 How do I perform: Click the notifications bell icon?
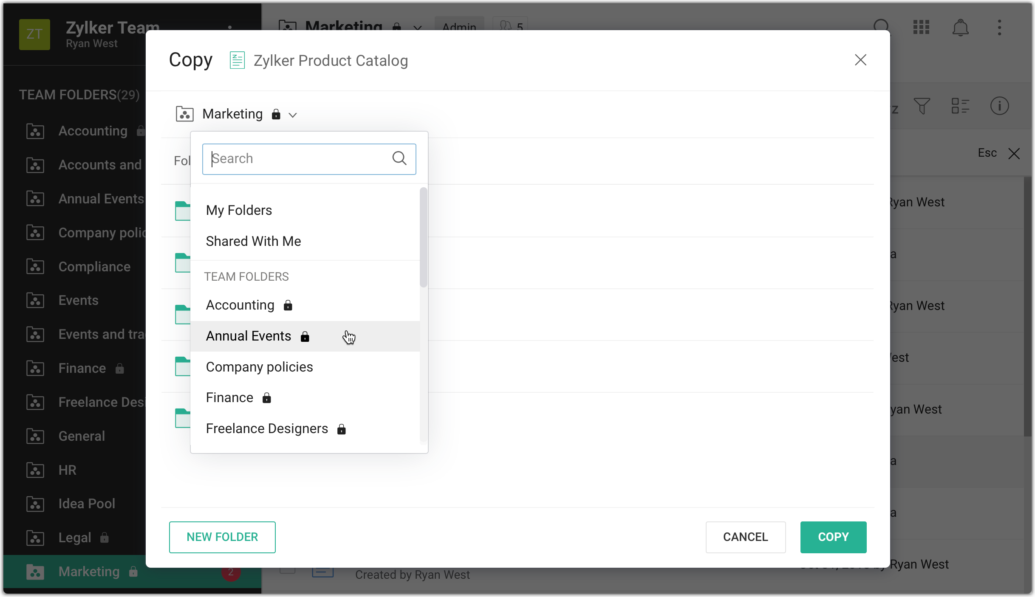pyautogui.click(x=960, y=28)
